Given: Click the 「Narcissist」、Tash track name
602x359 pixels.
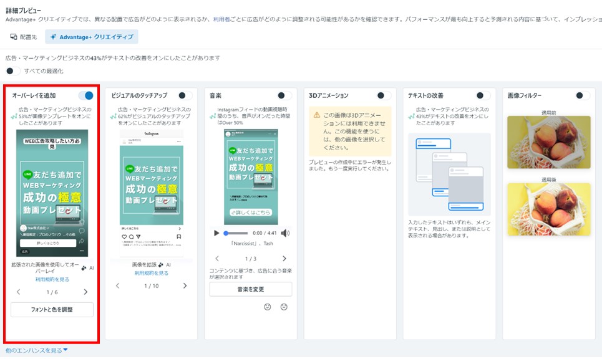Looking at the screenshot, I should coord(251,243).
